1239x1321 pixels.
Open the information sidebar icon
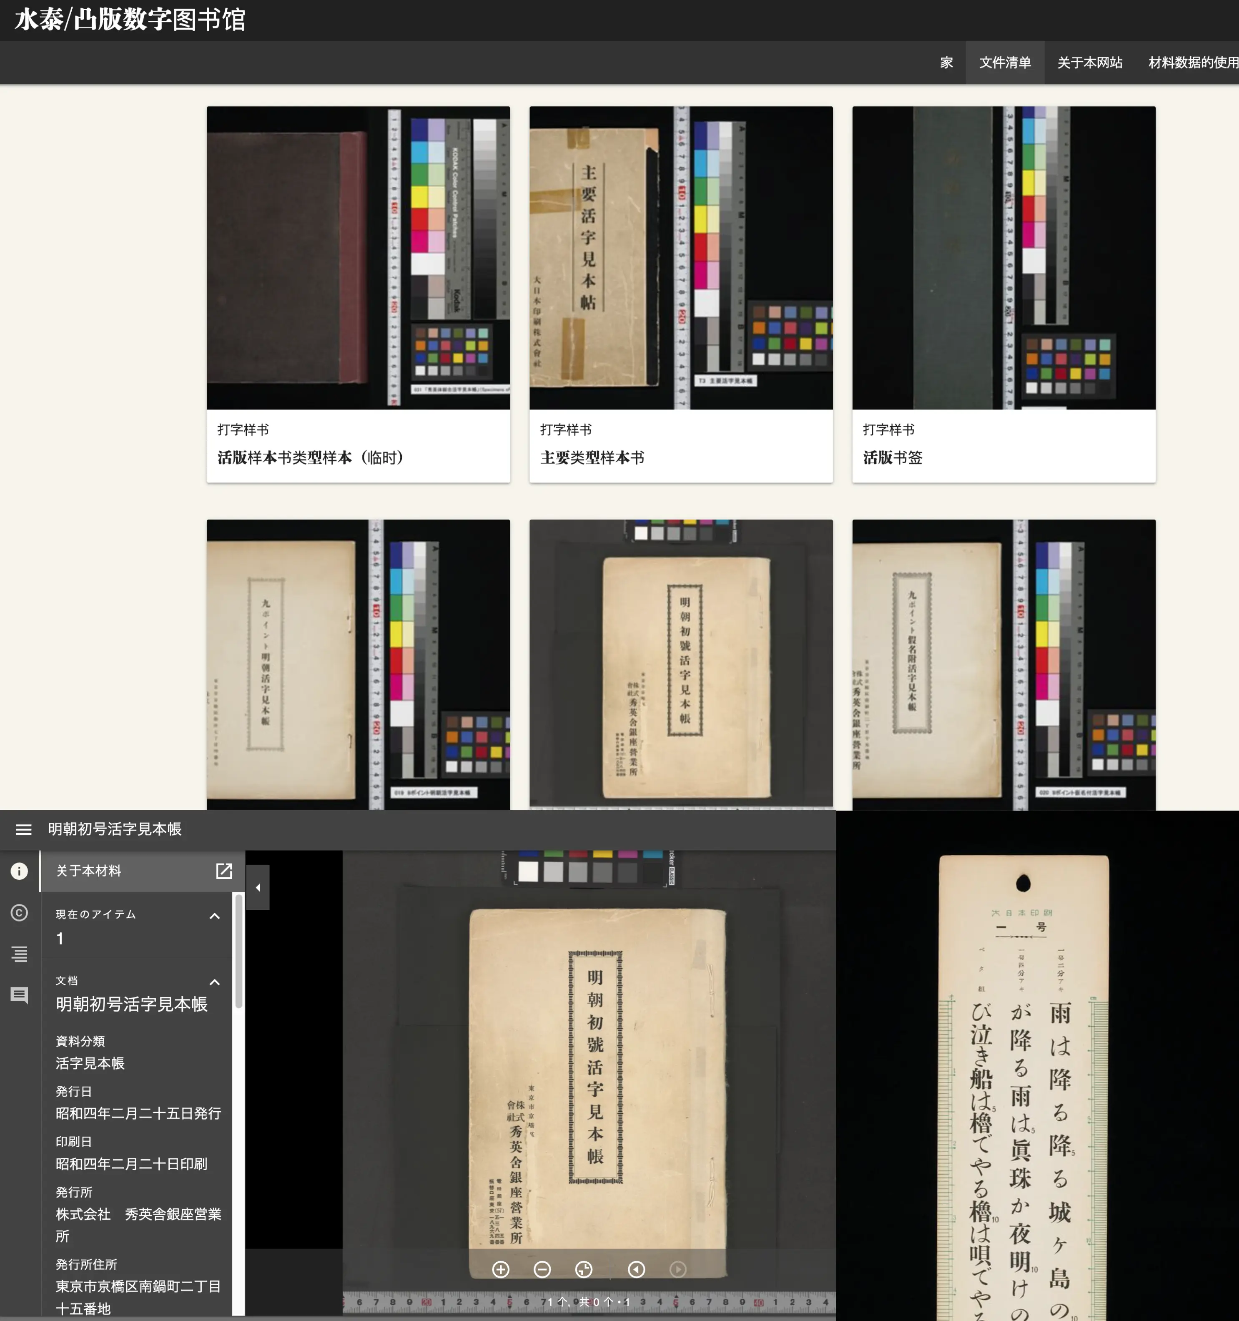[19, 871]
